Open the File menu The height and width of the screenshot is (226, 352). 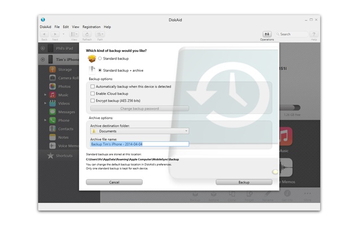click(57, 27)
